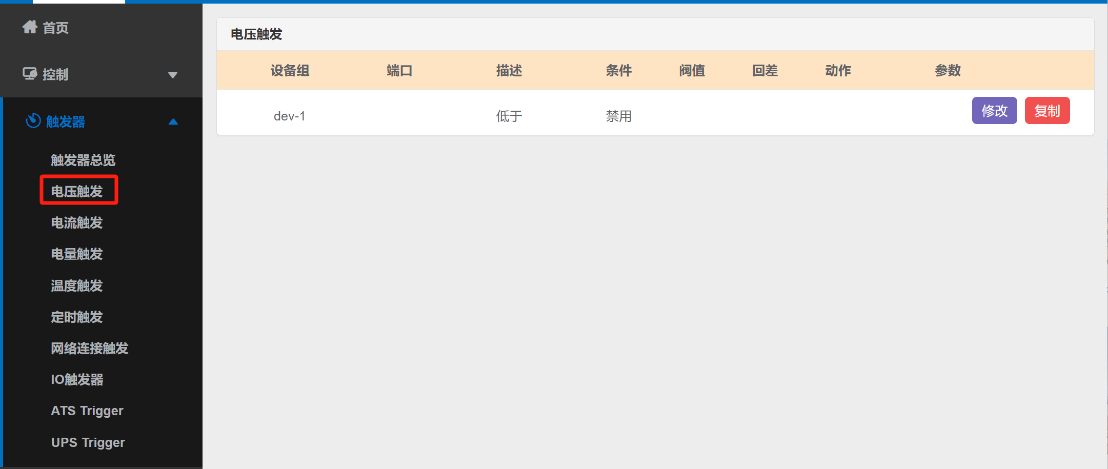Open the ATS Trigger page
Image resolution: width=1108 pixels, height=469 pixels.
click(x=87, y=411)
